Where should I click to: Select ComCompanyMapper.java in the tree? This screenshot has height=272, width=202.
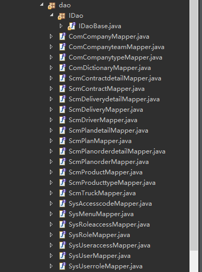(109, 37)
